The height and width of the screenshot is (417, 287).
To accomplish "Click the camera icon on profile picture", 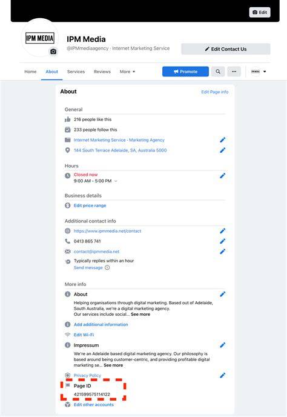I will coord(53,52).
